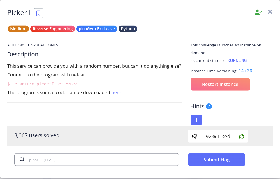280x179 pixels.
Task: Select the picoGym Exclusive tag
Action: coord(97,29)
